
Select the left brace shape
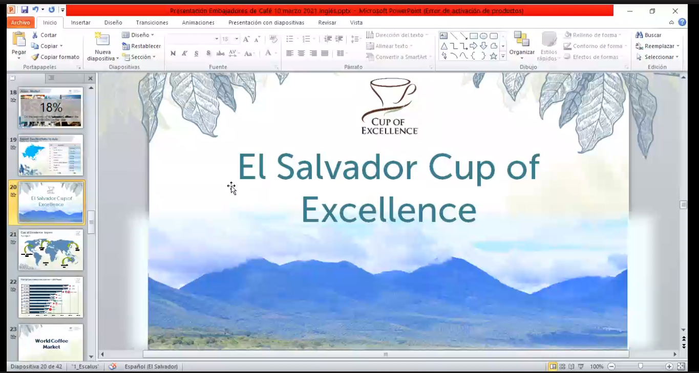[x=474, y=56]
